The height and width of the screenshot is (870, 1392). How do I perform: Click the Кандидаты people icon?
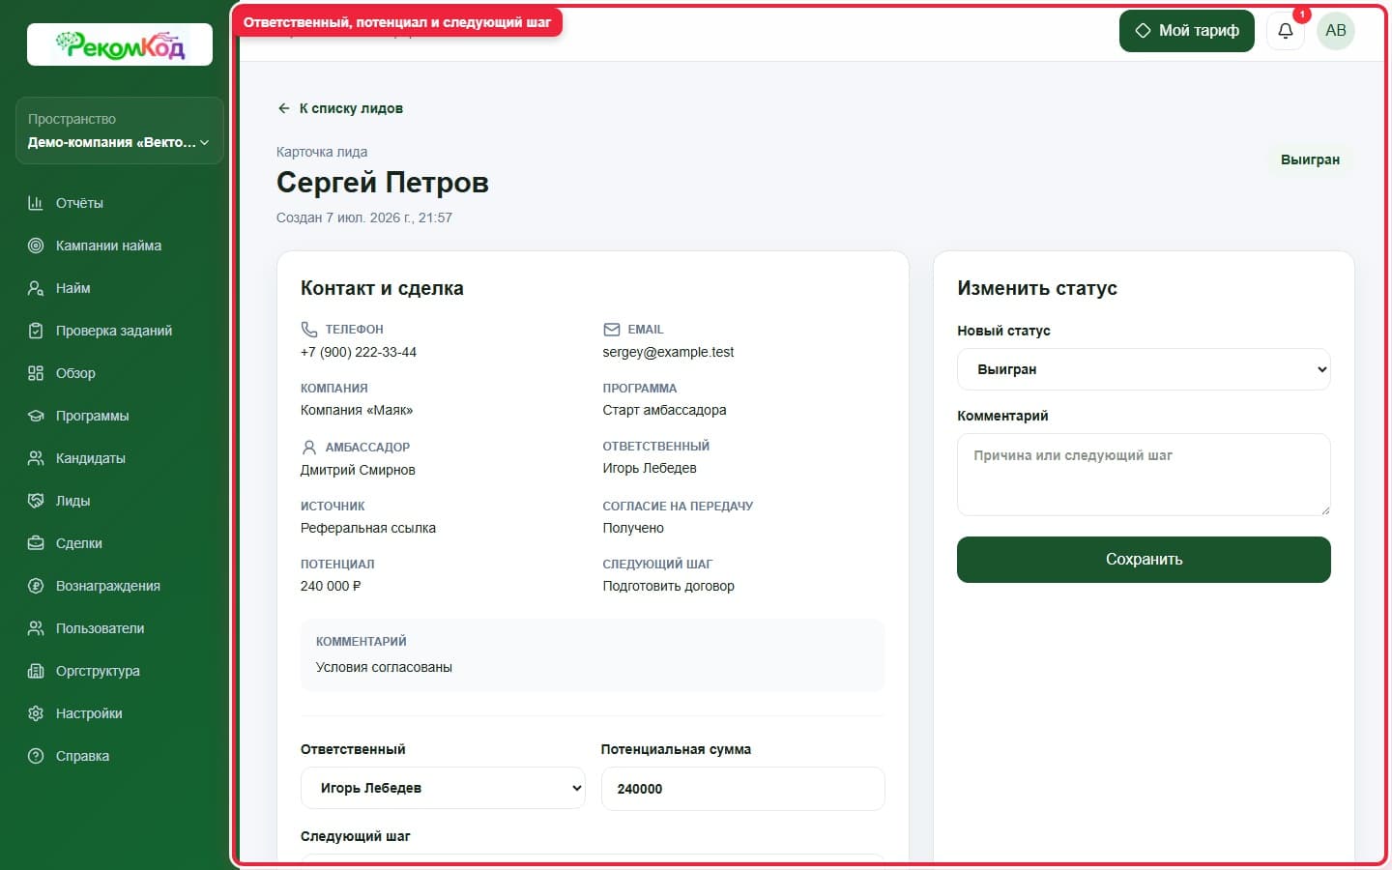click(36, 458)
